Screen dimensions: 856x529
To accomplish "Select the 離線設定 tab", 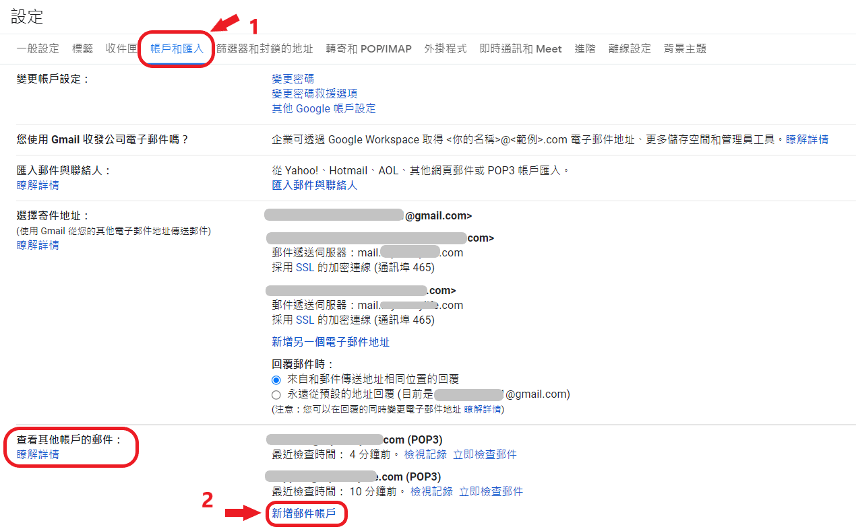I will [630, 48].
